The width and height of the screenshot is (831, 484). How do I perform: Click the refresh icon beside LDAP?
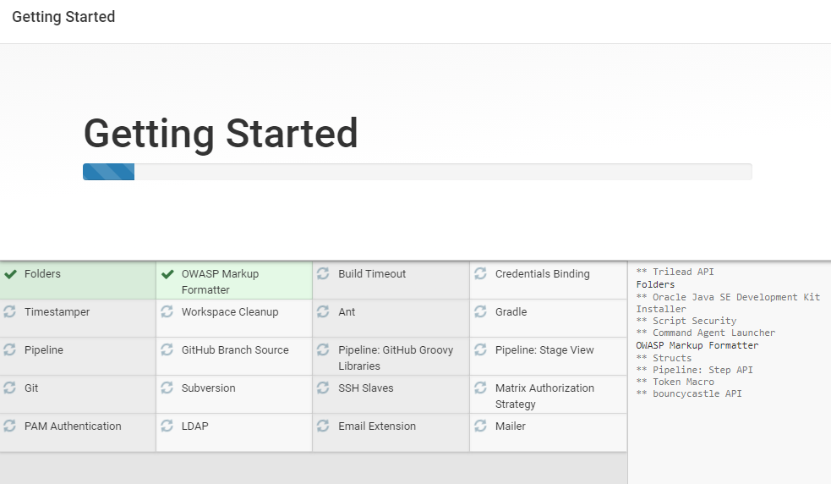pos(167,426)
